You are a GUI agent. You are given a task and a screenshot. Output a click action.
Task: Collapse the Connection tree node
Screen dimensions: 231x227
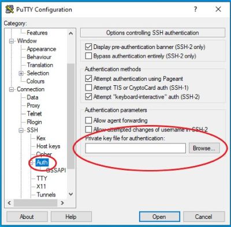(x=12, y=89)
